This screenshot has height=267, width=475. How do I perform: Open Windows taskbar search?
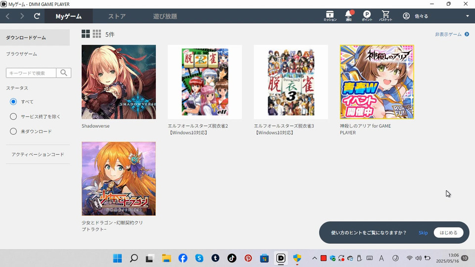pos(134,258)
